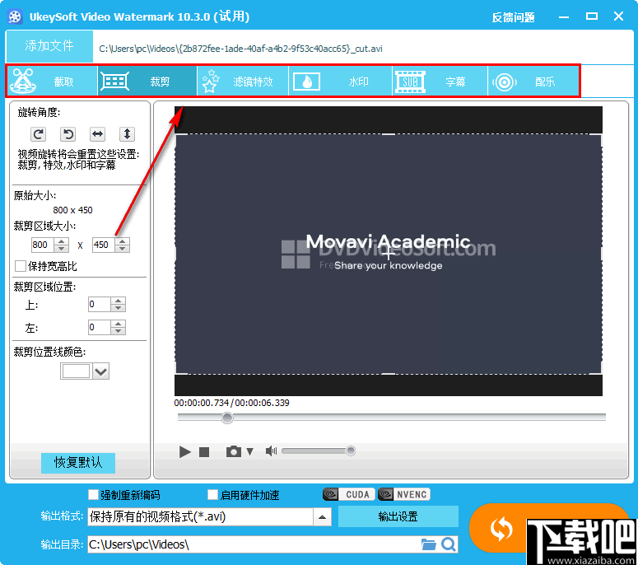The height and width of the screenshot is (565, 638).
Task: Switch to the 裁剪 crop tab
Action: tap(147, 81)
